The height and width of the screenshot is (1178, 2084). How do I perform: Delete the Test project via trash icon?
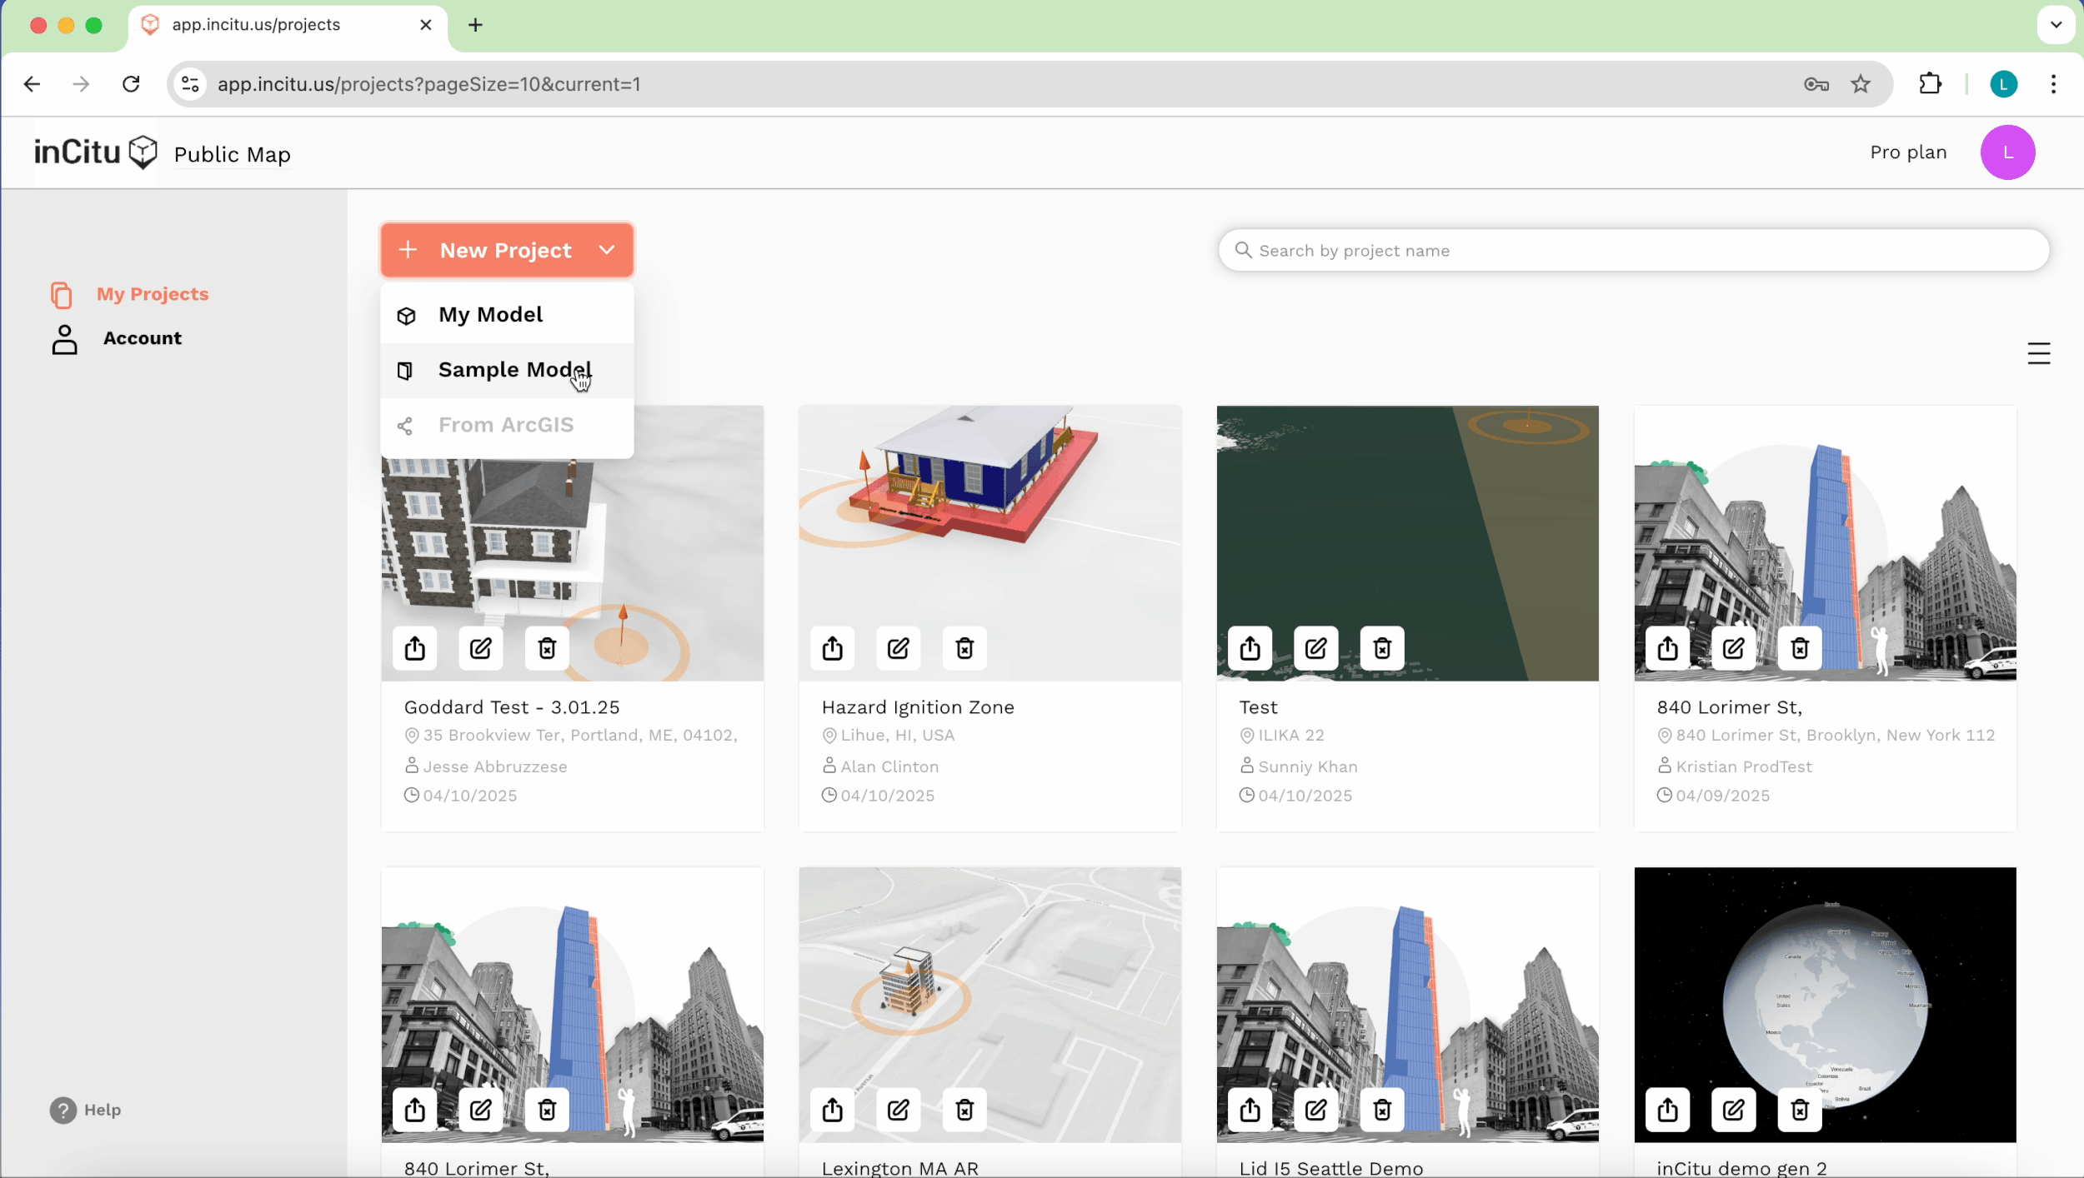click(x=1382, y=648)
